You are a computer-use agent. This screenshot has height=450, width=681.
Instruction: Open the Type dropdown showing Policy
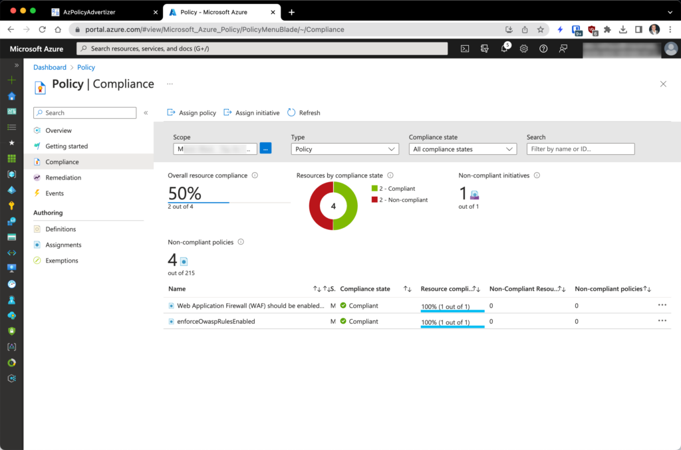(x=344, y=148)
